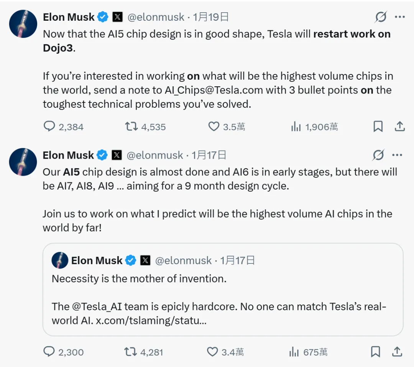Click the 1月19日 tweet timestamp

click(x=210, y=17)
